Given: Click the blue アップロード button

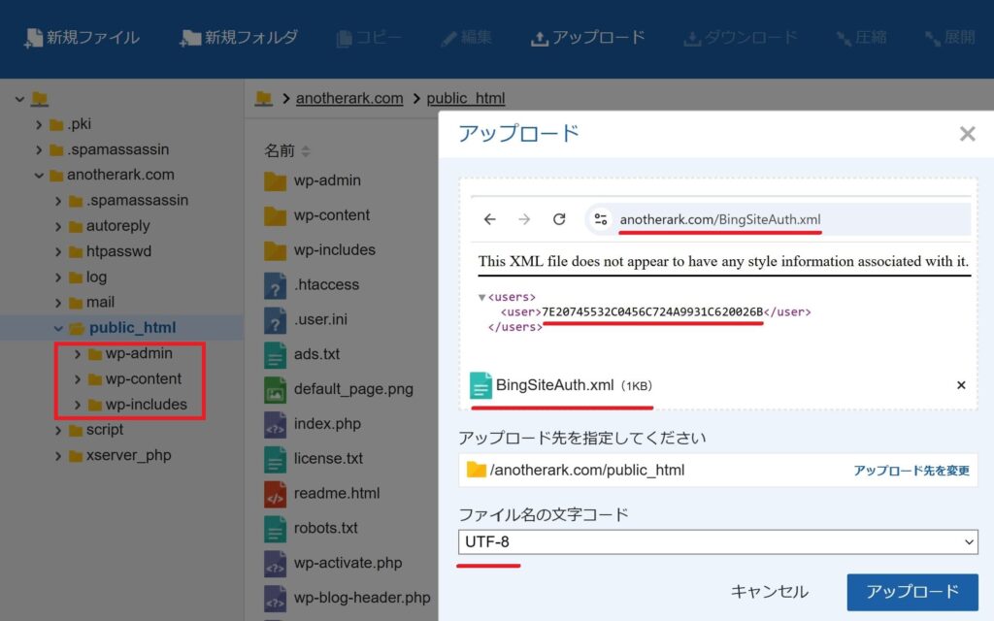Looking at the screenshot, I should [x=912, y=592].
